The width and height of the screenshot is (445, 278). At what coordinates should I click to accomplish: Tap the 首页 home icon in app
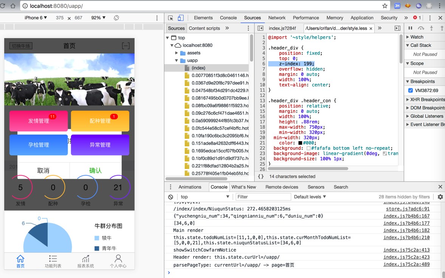click(x=20, y=261)
